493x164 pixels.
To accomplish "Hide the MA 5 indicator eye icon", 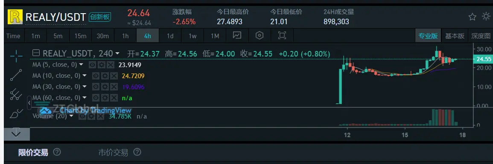I will coord(92,65).
